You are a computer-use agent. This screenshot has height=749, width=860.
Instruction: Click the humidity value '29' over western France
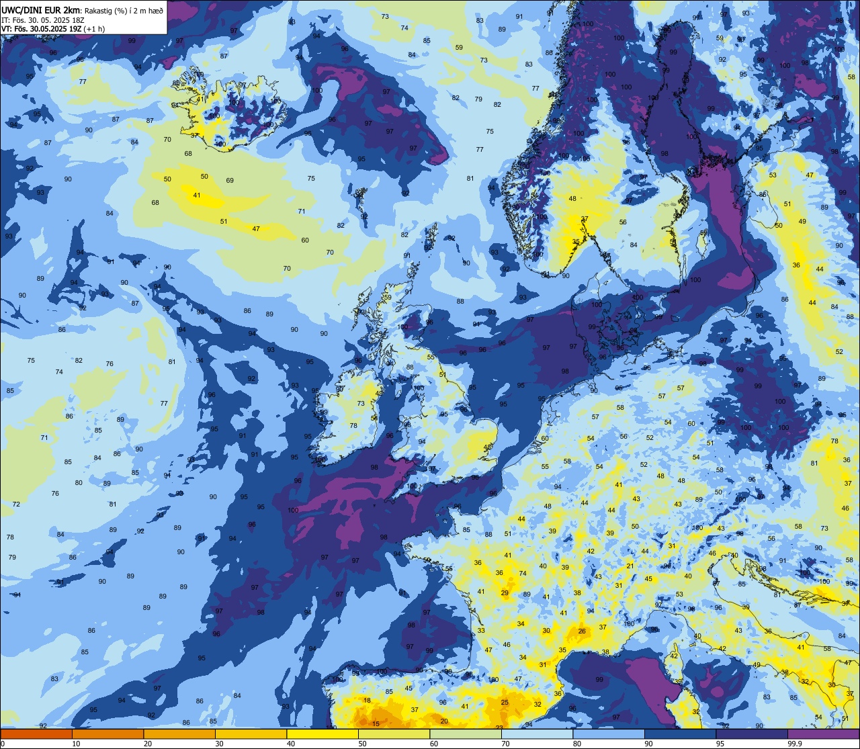(505, 592)
